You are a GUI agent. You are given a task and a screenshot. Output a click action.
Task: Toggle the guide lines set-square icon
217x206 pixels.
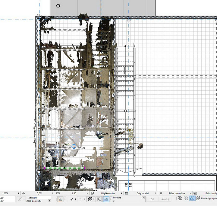click(60, 199)
